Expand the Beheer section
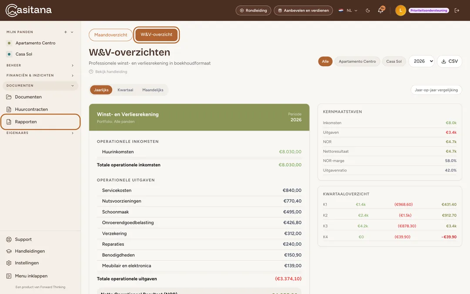 click(40, 65)
